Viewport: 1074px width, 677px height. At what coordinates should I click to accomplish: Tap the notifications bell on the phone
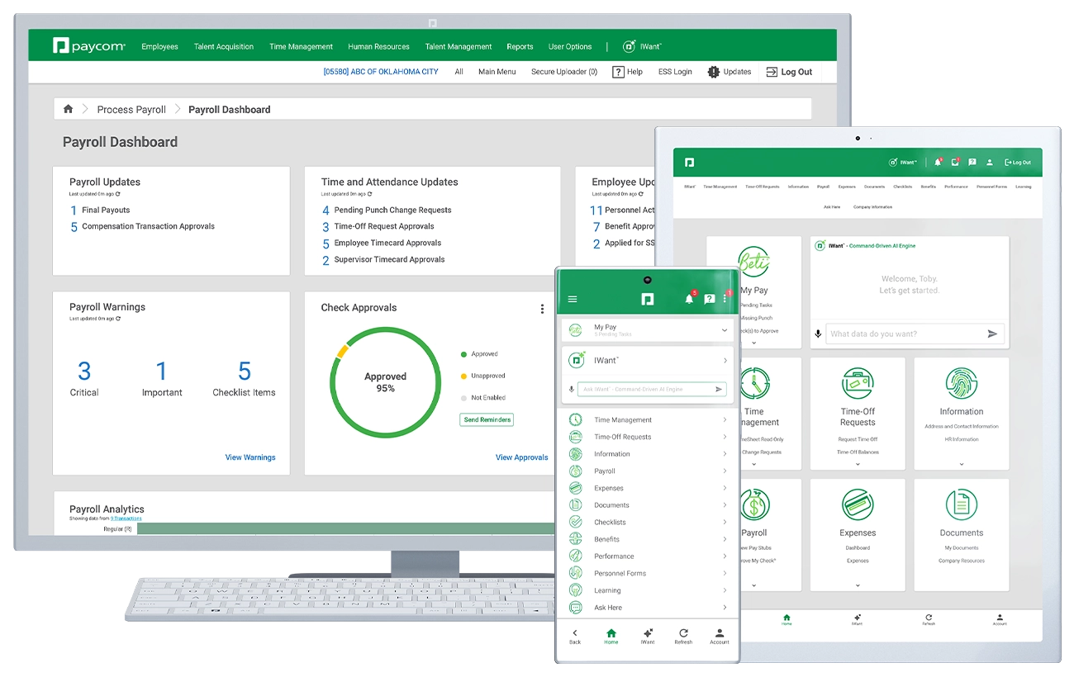pyautogui.click(x=689, y=299)
